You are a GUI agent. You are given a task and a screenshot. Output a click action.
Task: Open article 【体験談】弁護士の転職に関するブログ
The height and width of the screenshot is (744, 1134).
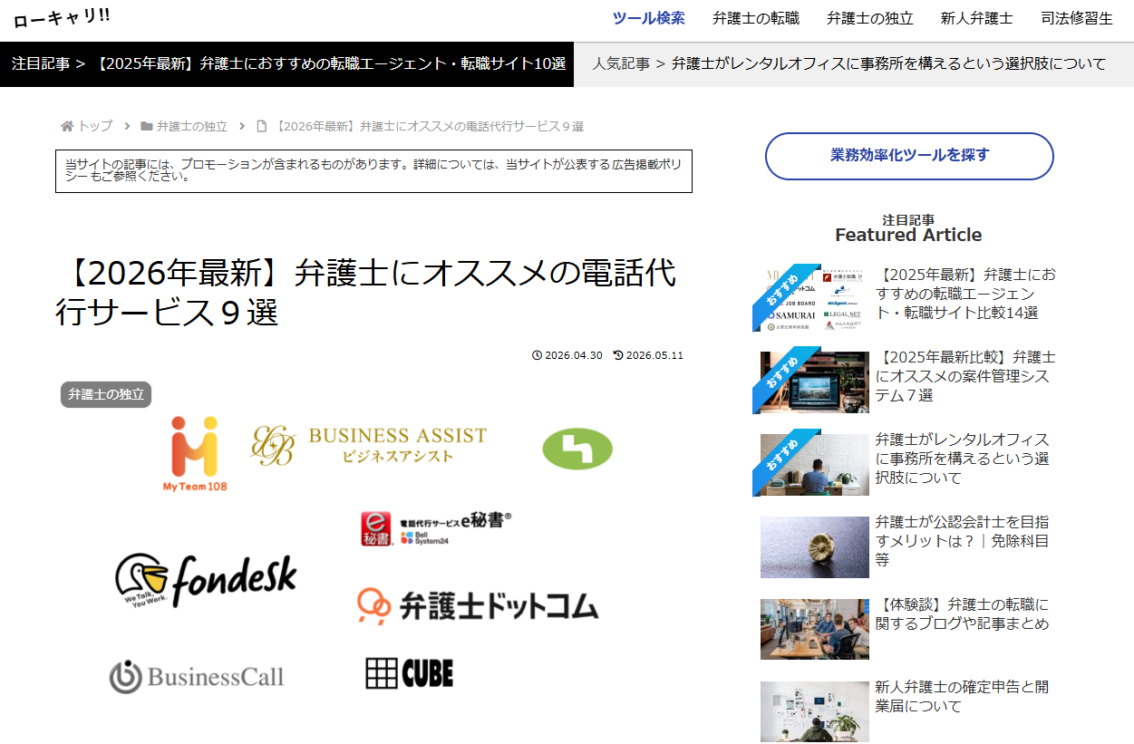(963, 614)
